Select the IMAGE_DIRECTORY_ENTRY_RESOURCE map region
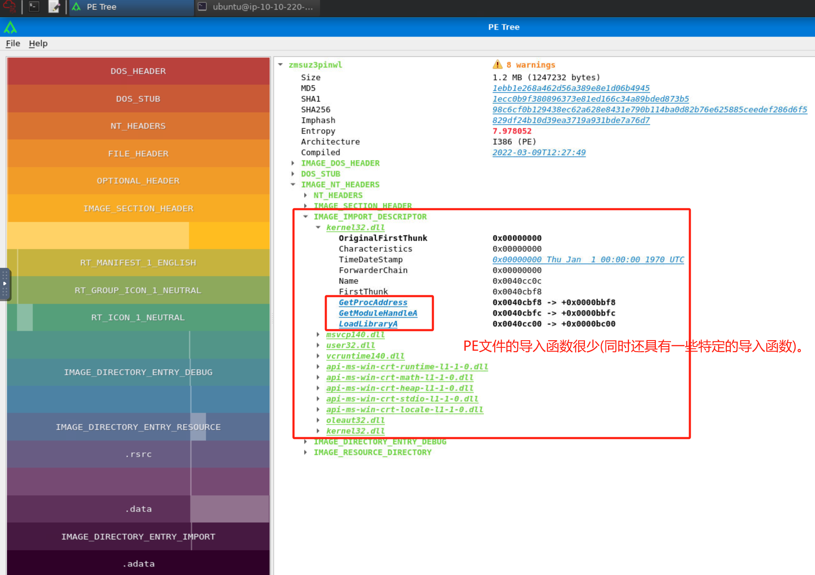 138,427
